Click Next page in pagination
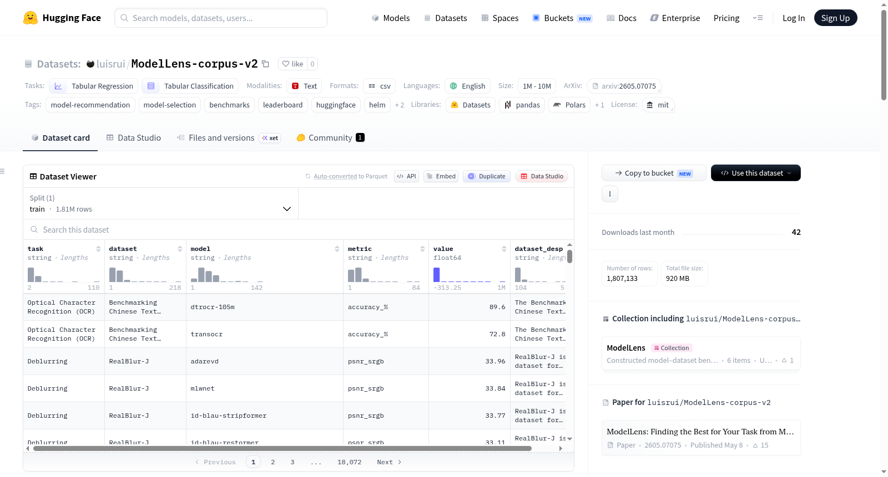The height and width of the screenshot is (477, 888). click(x=389, y=462)
